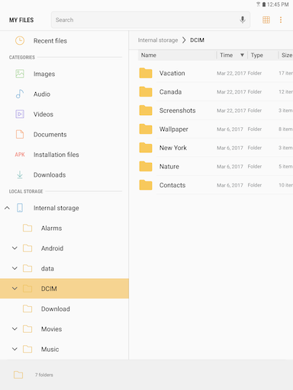Click the Download folder icon in sidebar
The image size is (293, 390).
(x=27, y=308)
